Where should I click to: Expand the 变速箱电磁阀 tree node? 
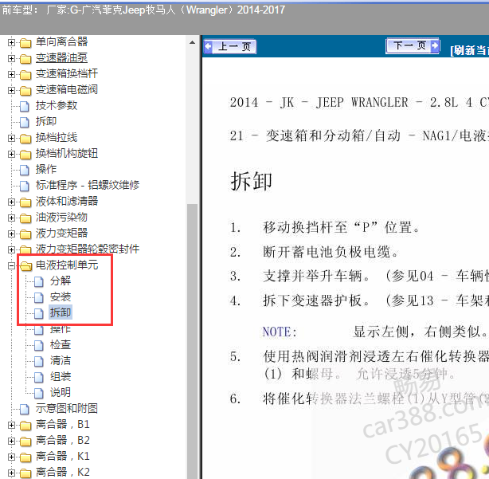click(x=11, y=90)
